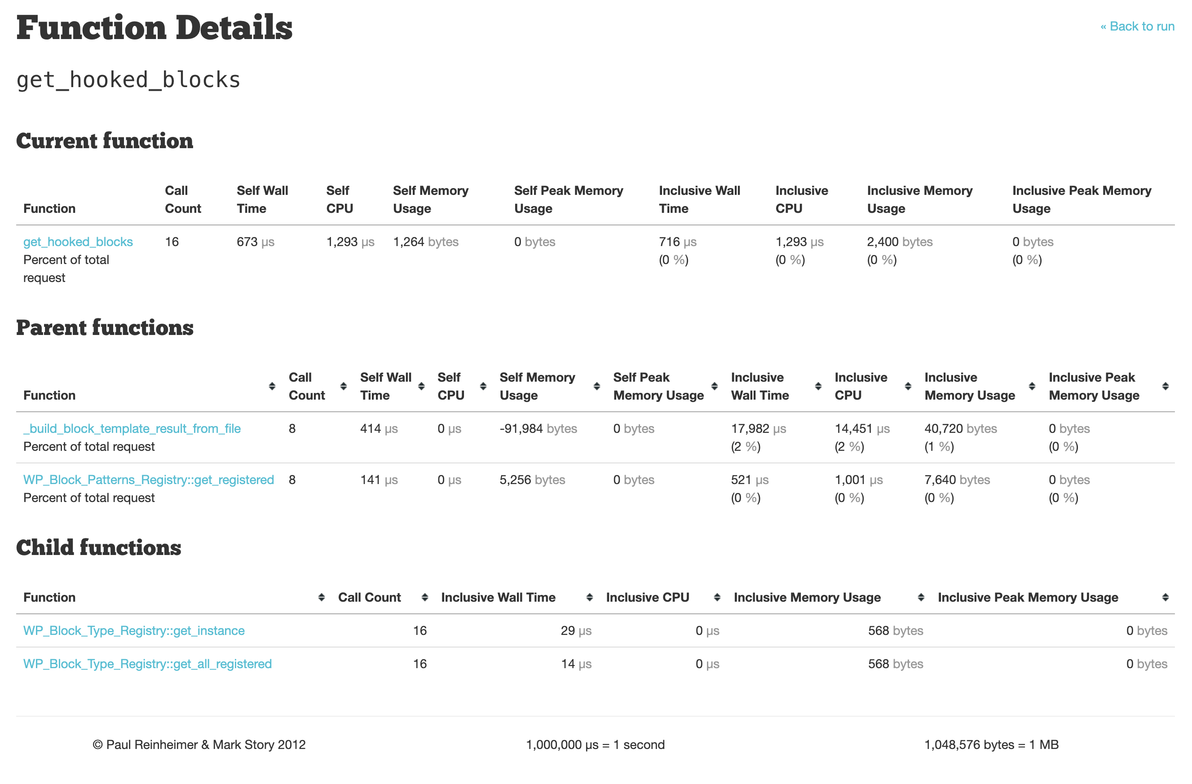The image size is (1192, 784).
Task: Open WP_Block_Patterns_Registry::get_registered parent function
Action: coord(148,480)
